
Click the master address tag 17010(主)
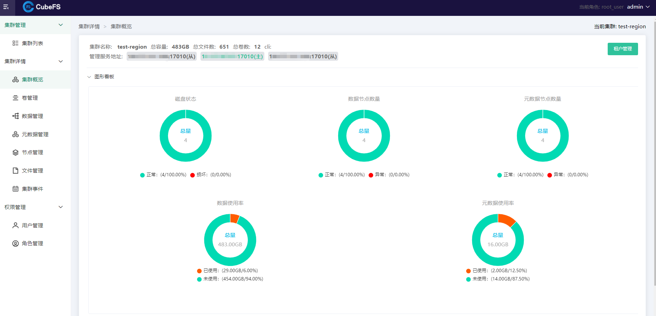tap(232, 57)
